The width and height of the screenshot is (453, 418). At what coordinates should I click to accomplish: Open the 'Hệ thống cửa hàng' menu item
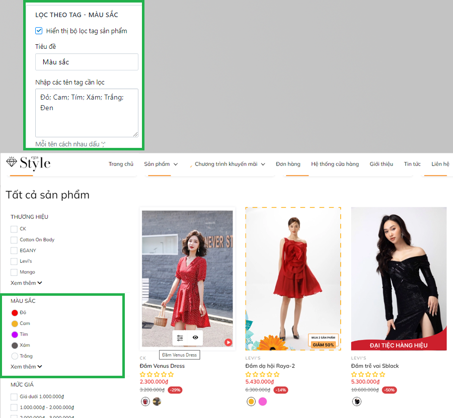(x=335, y=164)
